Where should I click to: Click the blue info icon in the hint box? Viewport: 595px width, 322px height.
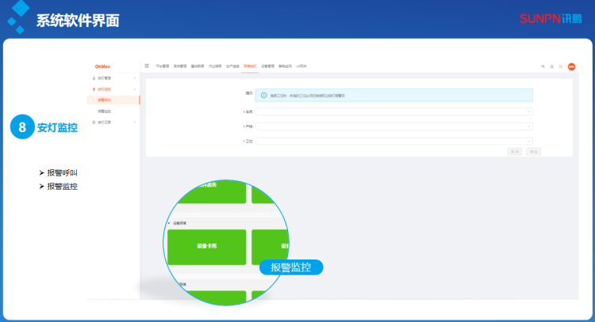click(x=263, y=95)
